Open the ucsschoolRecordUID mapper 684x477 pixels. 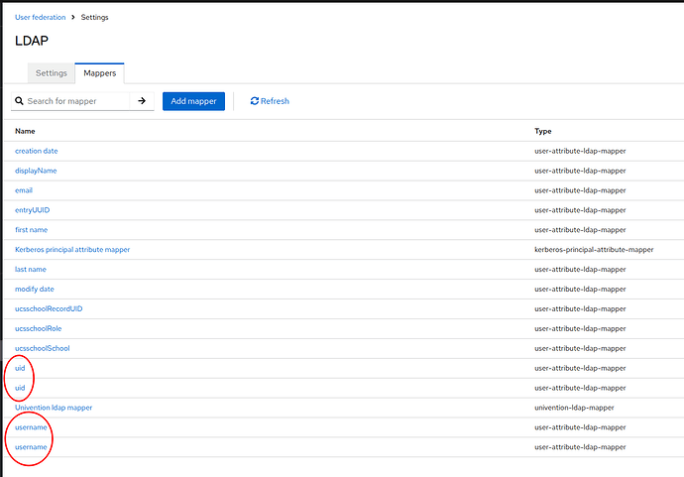(49, 308)
